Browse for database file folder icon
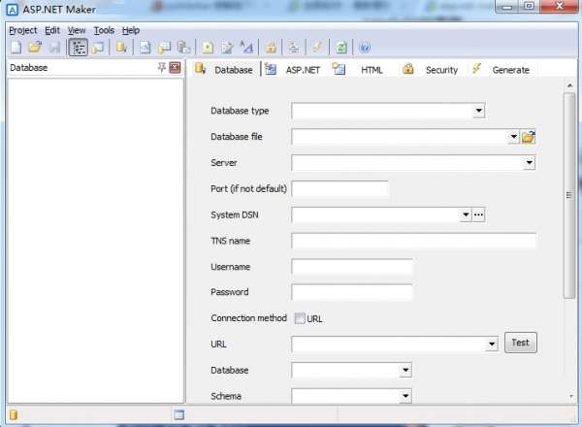 coord(529,137)
